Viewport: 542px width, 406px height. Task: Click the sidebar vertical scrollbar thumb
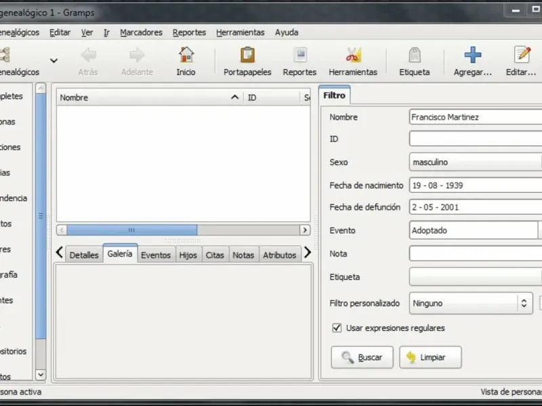(x=41, y=216)
